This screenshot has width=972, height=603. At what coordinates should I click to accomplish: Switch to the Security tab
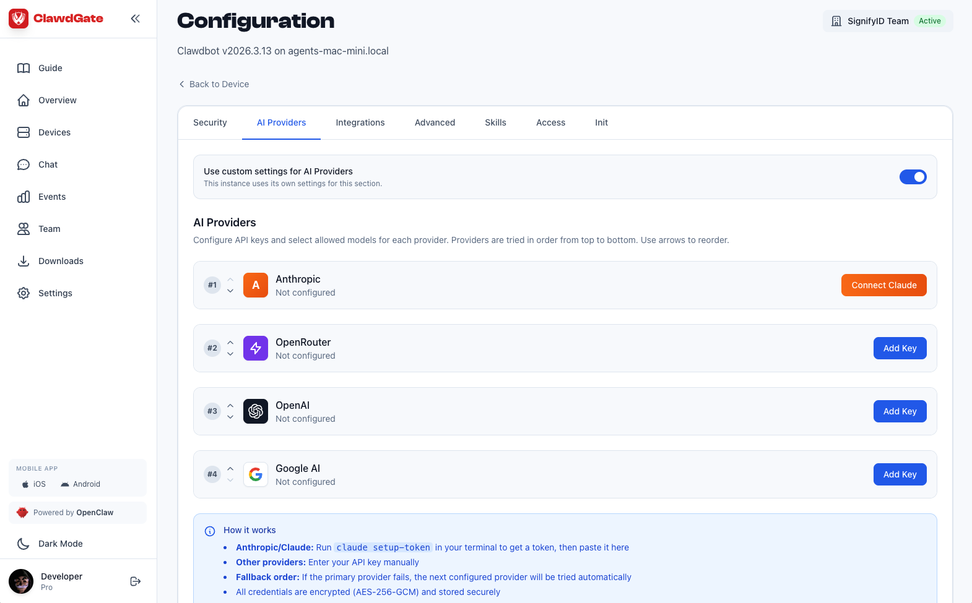point(210,122)
